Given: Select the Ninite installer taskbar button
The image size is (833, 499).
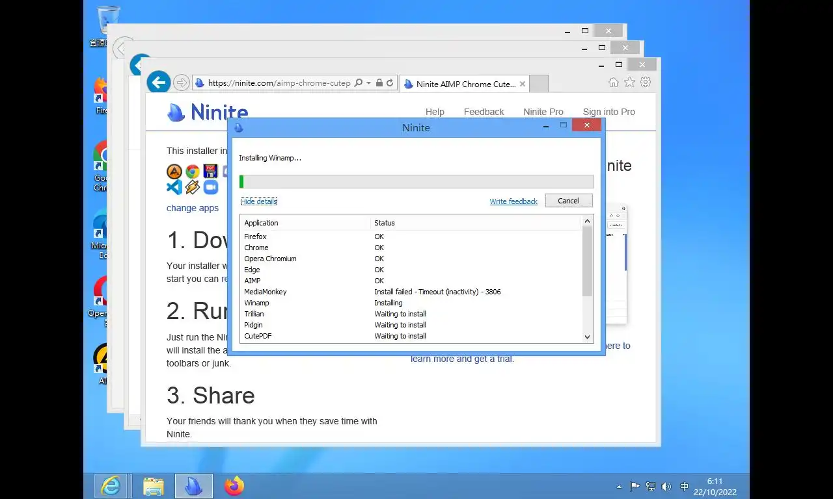Looking at the screenshot, I should (x=194, y=485).
